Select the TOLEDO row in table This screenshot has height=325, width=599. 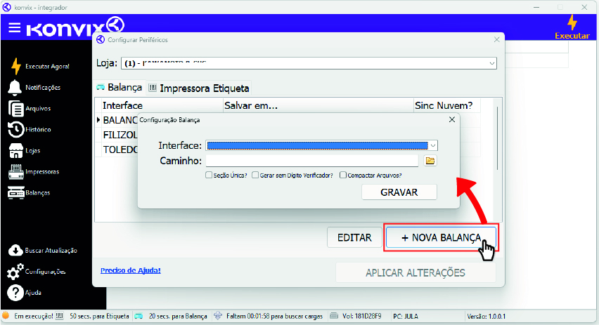point(120,150)
